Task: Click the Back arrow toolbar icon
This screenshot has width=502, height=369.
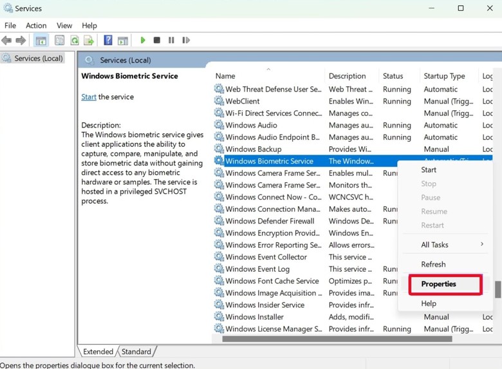Action: pos(6,41)
